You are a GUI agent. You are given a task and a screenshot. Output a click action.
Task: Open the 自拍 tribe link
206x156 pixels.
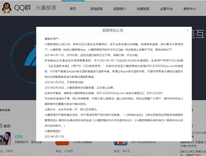point(19,137)
